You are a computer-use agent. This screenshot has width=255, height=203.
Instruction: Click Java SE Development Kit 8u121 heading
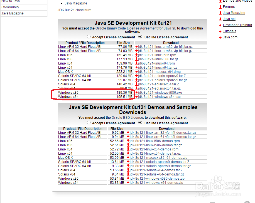pos(133,23)
